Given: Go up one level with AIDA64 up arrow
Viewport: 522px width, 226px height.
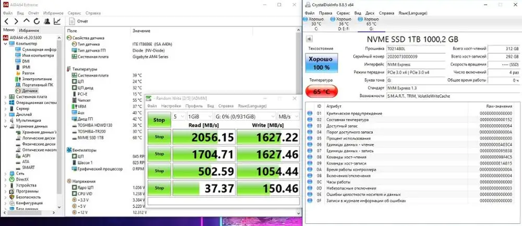Looking at the screenshot, I should click(x=27, y=21).
